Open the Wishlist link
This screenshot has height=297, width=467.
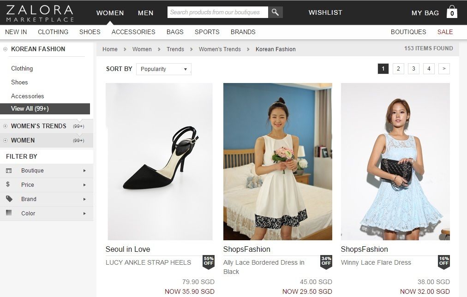(x=325, y=12)
